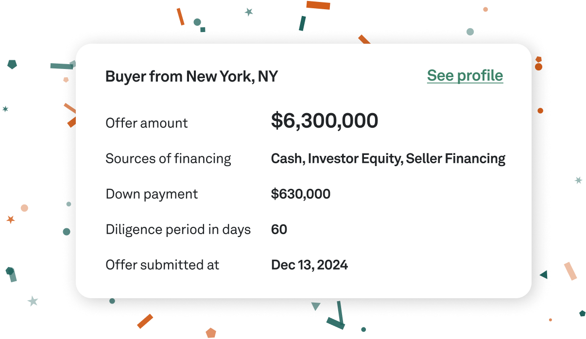586x339 pixels.
Task: Click the Buyer from New York heading
Action: pyautogui.click(x=191, y=77)
